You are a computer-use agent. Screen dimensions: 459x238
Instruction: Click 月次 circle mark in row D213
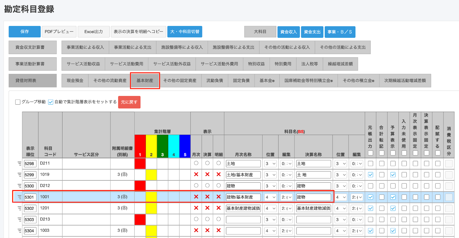(x=196, y=219)
